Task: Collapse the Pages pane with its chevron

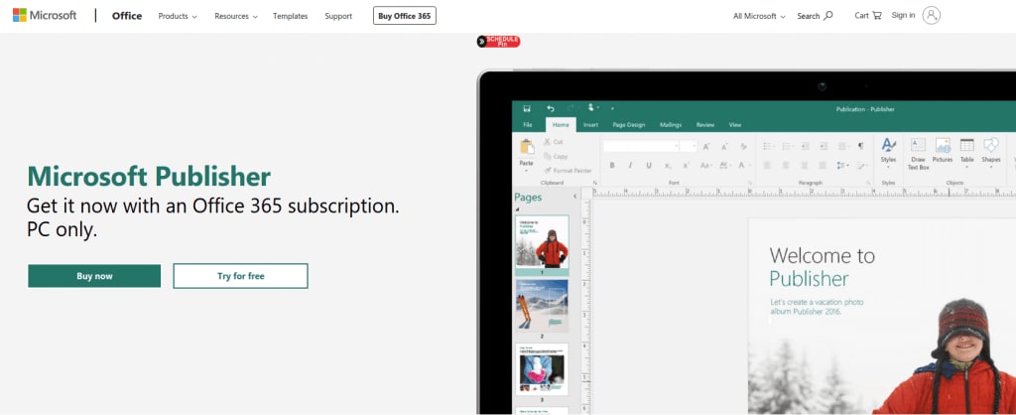Action: (x=574, y=197)
